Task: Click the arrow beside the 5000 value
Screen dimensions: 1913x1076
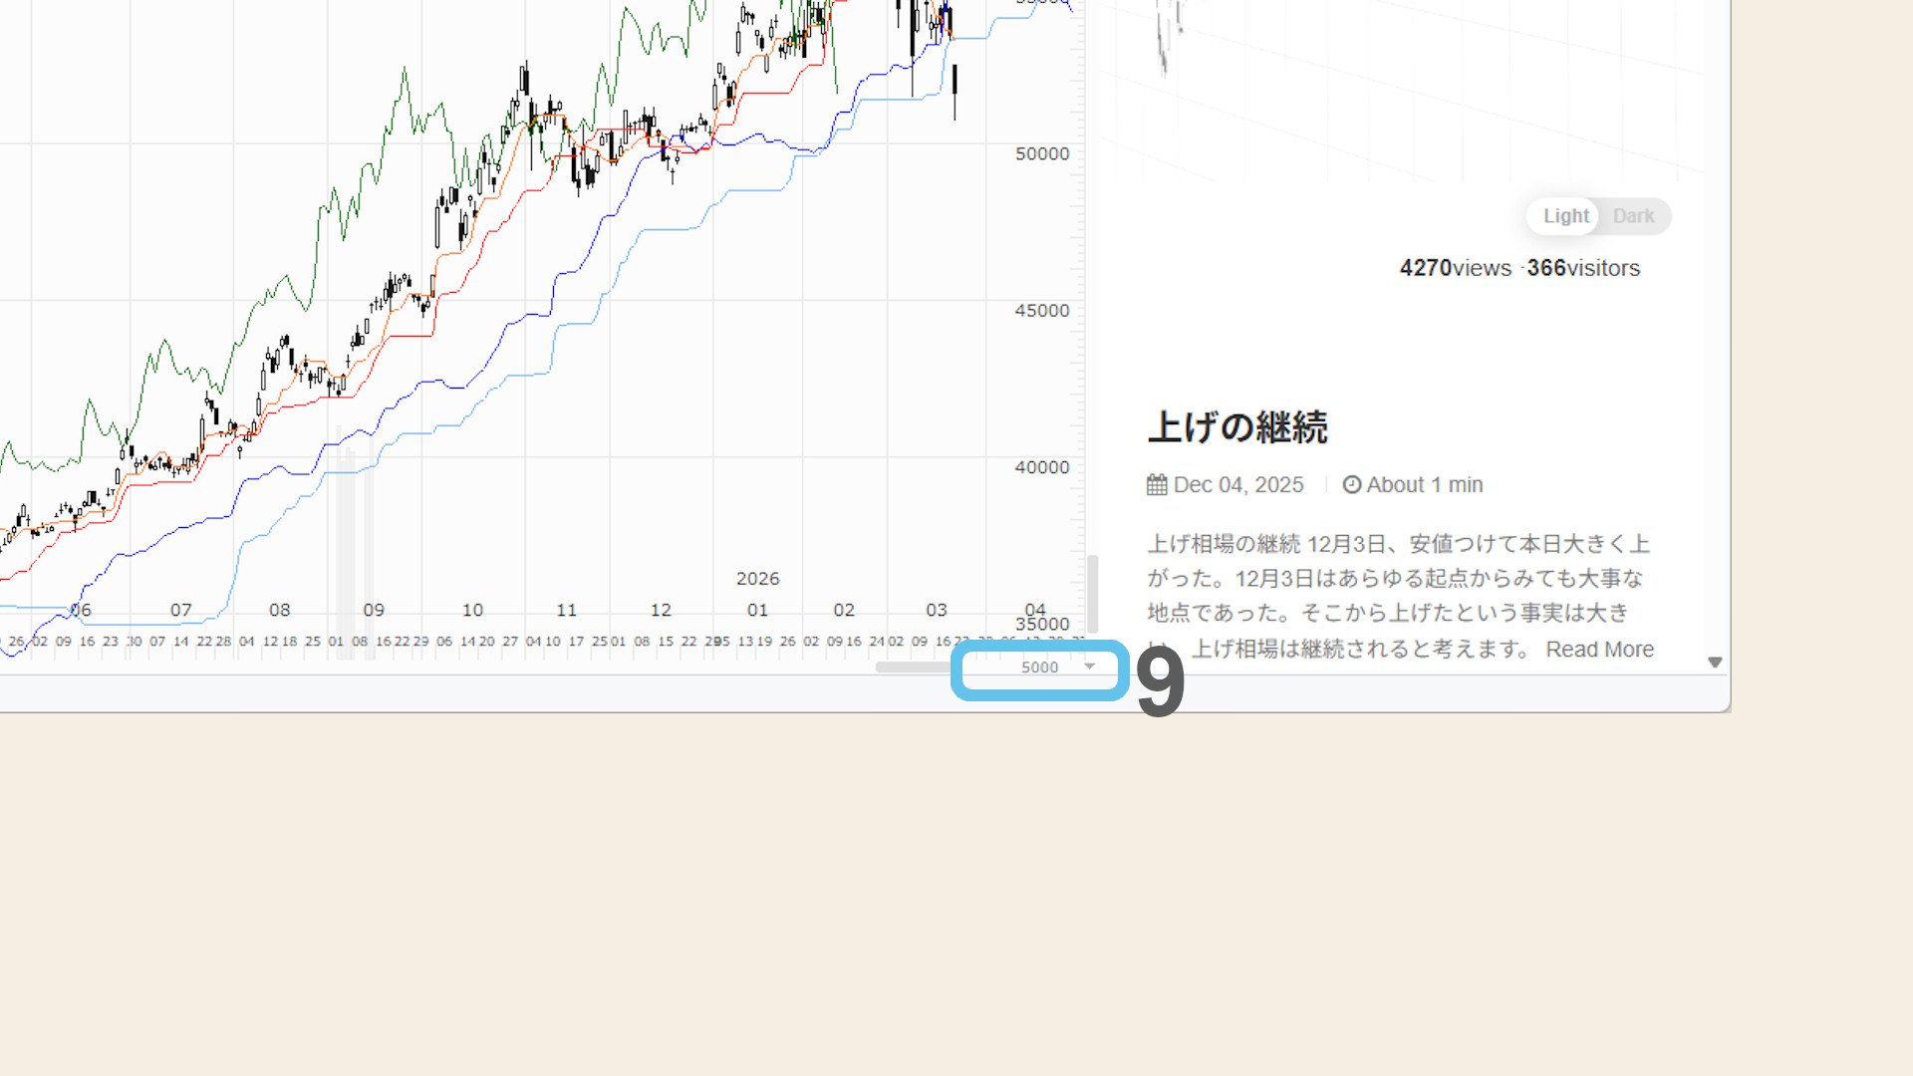Action: pyautogui.click(x=1089, y=667)
